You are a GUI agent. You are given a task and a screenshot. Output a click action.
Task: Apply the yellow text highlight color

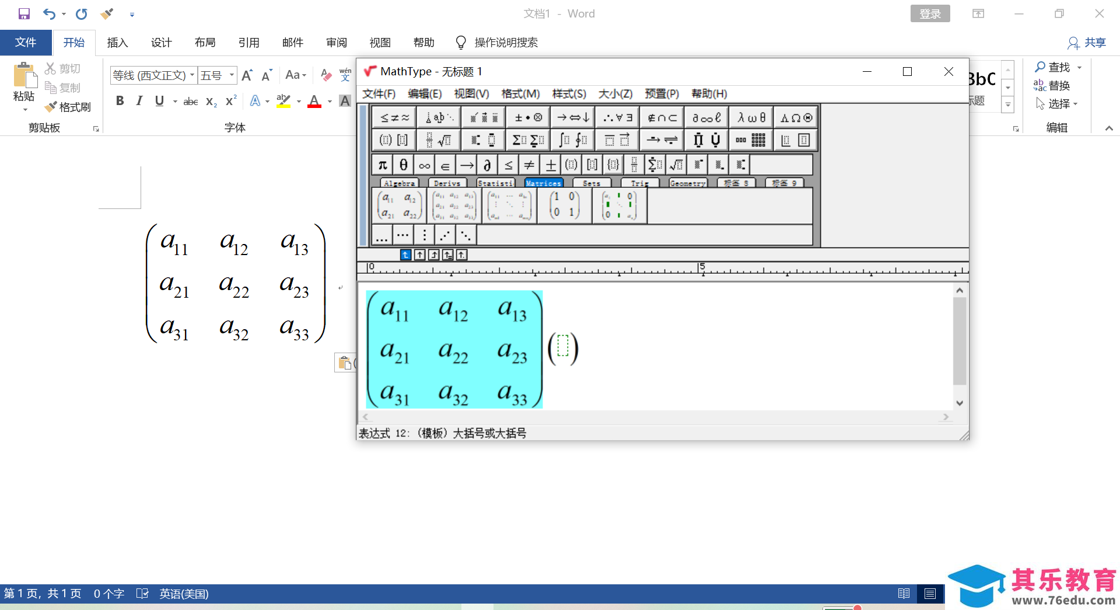pos(283,101)
